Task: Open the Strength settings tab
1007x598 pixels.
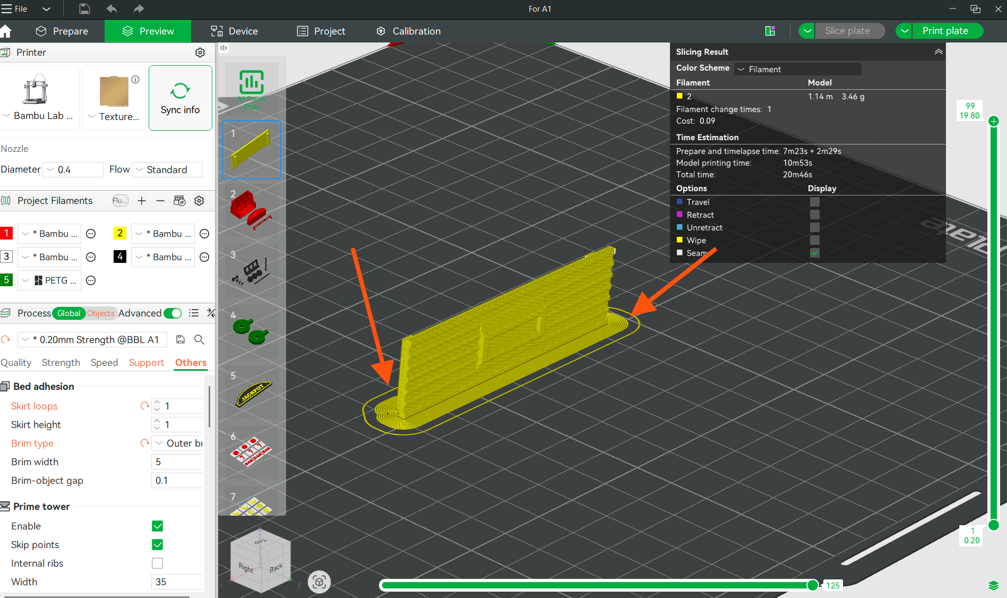Action: click(x=61, y=363)
